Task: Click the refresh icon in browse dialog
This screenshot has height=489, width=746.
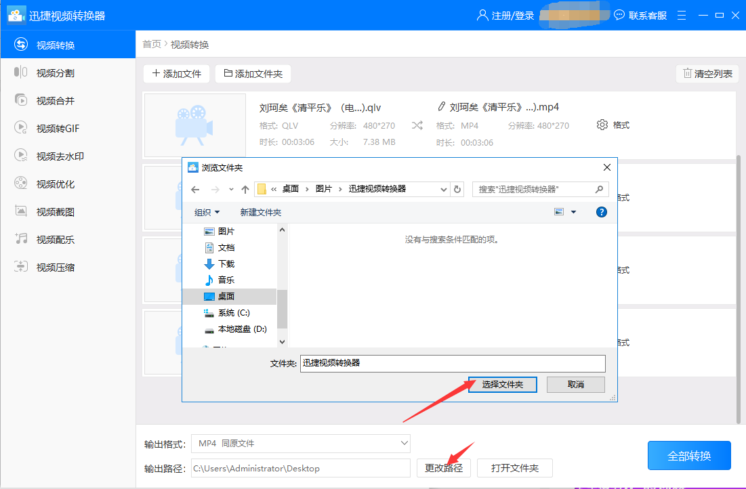Action: click(x=457, y=190)
